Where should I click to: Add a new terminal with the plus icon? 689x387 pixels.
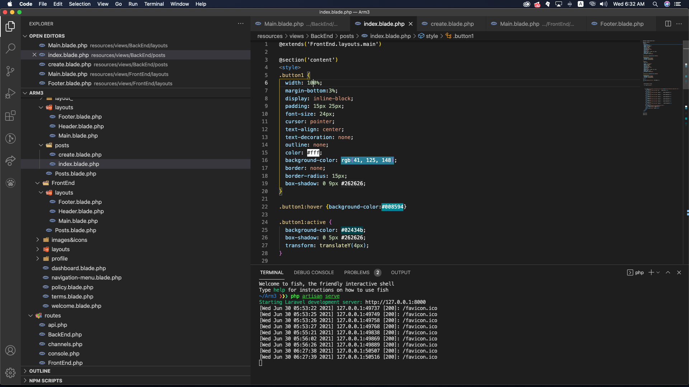click(x=652, y=272)
